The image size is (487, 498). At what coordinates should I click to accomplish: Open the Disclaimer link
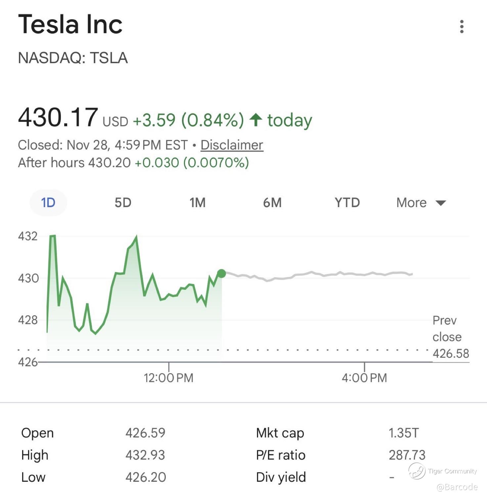232,145
